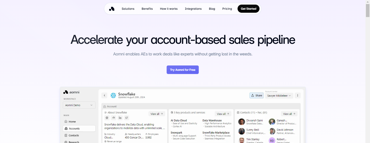
Task: View all contacts in Contacts card
Action: click(289, 114)
